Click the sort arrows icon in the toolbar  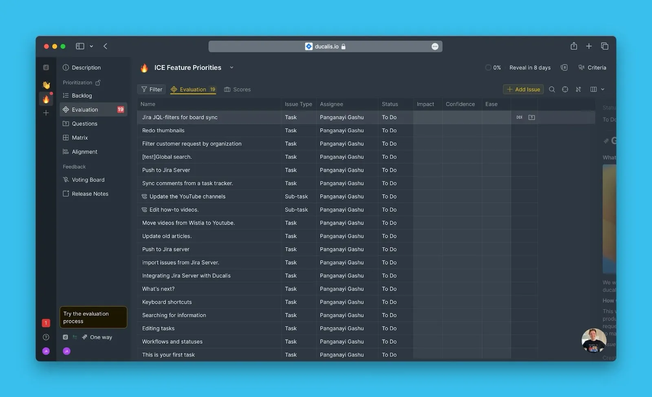tap(578, 90)
